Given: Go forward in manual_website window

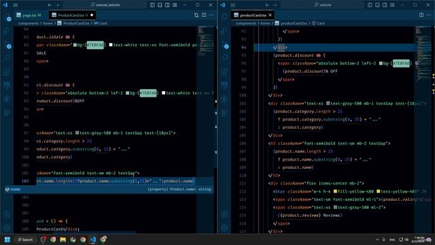Looking at the screenshot, I should click(57, 5).
